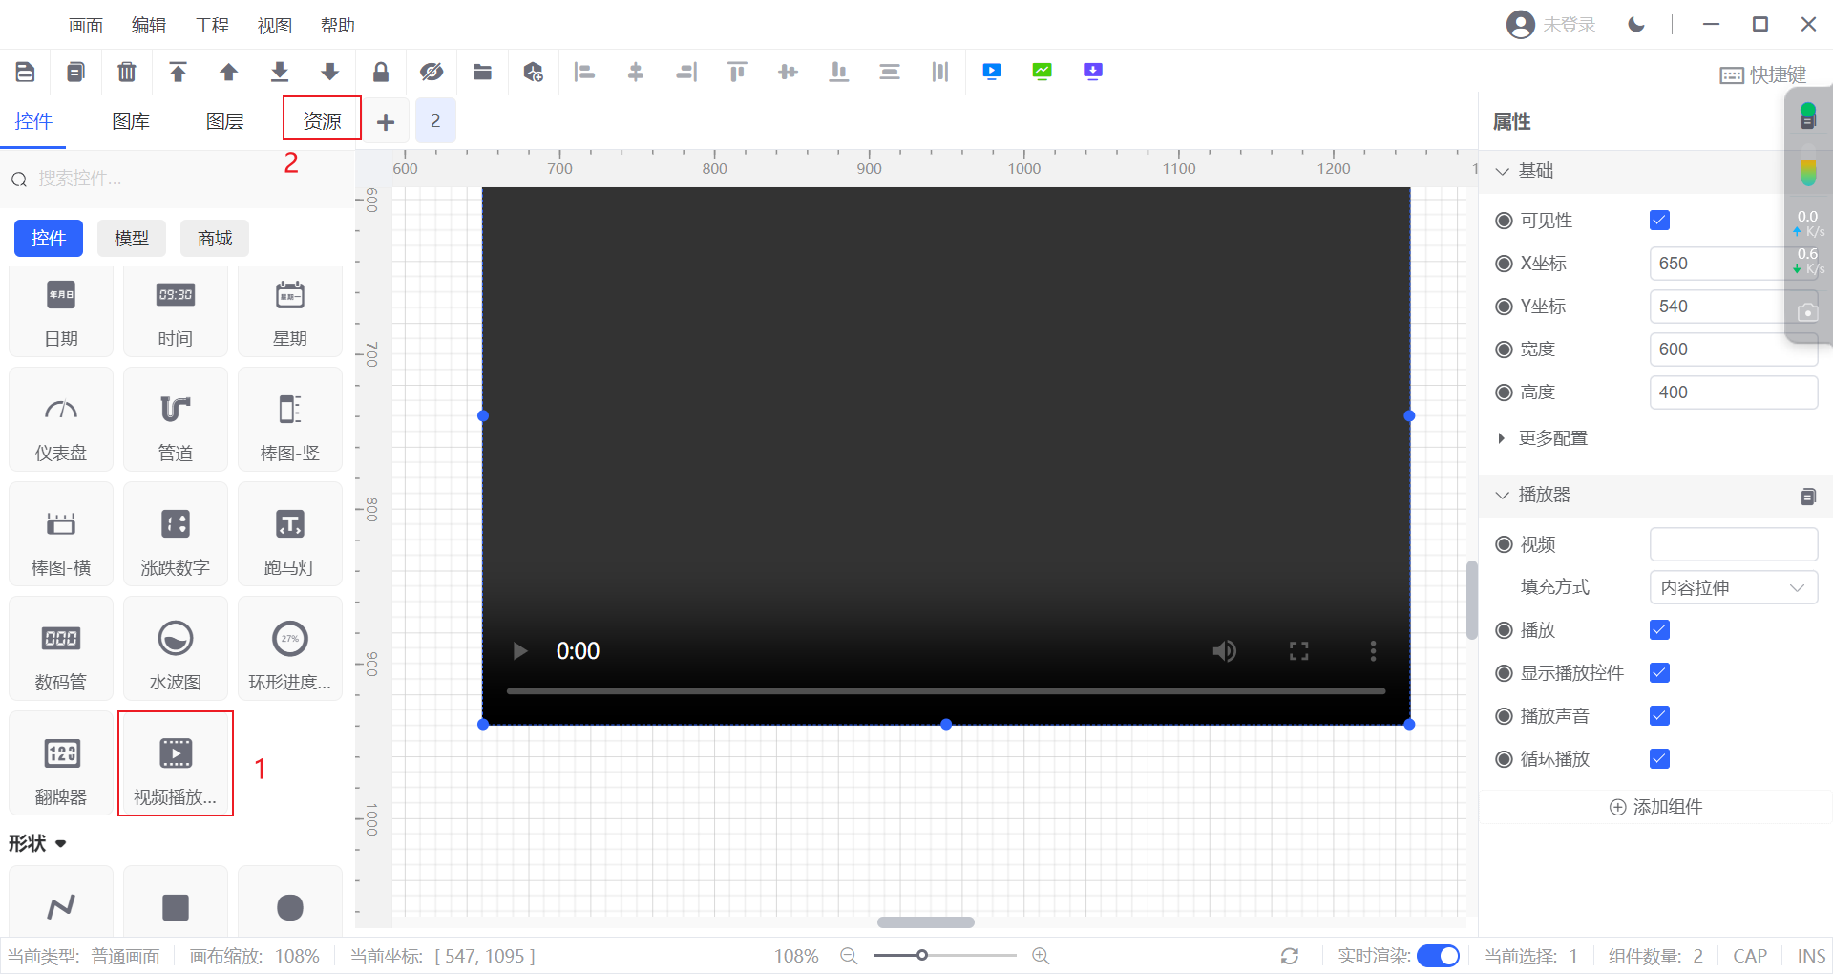Click the 添加组件 add component button
Viewport: 1833px width, 974px height.
point(1655,807)
